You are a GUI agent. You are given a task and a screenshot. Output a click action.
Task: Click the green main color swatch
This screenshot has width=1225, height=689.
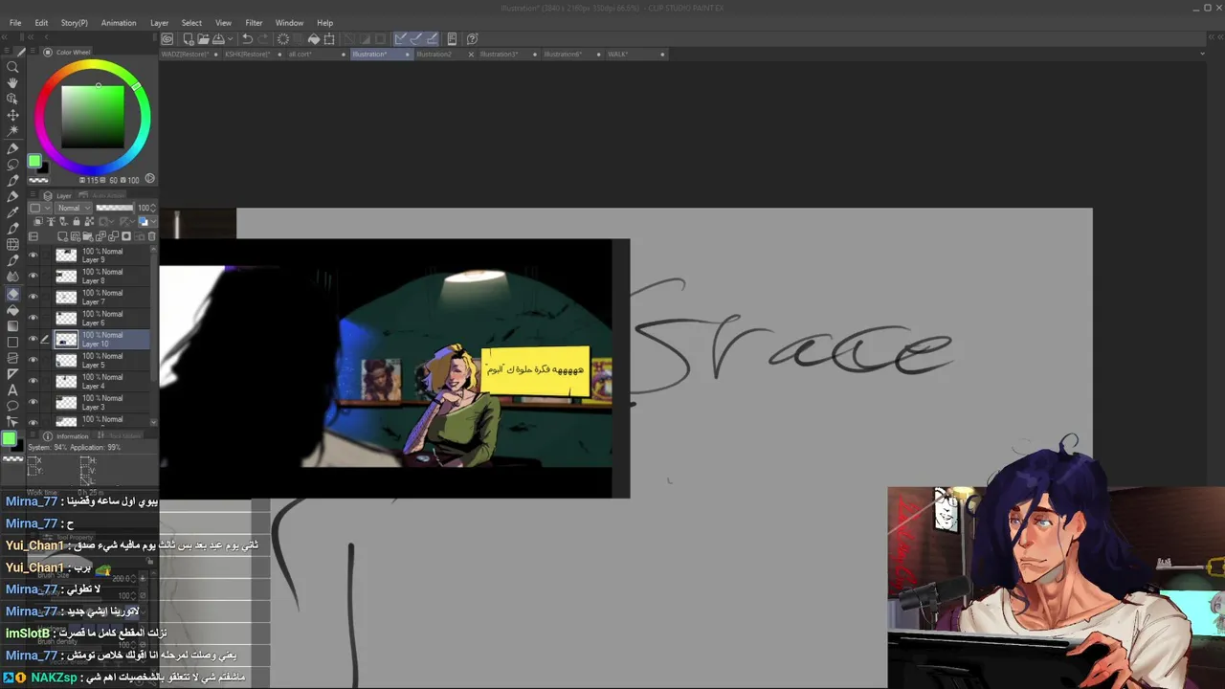tap(34, 161)
